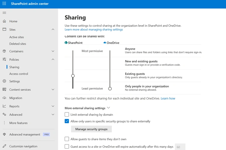Open Access control page
This screenshot has width=226, height=150.
(x=19, y=74)
